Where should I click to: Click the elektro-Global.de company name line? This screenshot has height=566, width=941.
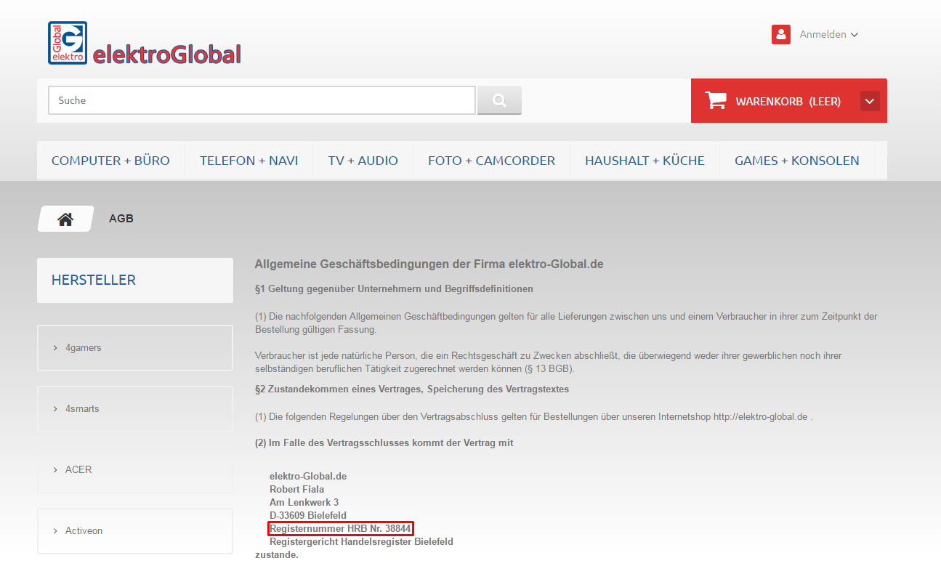tap(308, 477)
